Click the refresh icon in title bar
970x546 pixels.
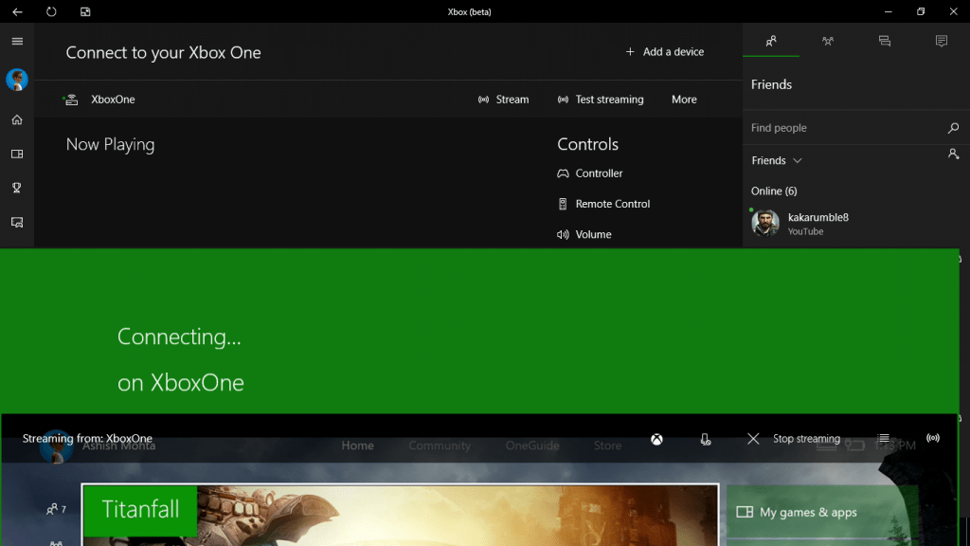click(51, 11)
